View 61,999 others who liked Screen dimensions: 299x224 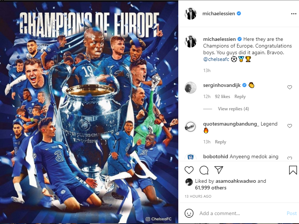(x=211, y=188)
